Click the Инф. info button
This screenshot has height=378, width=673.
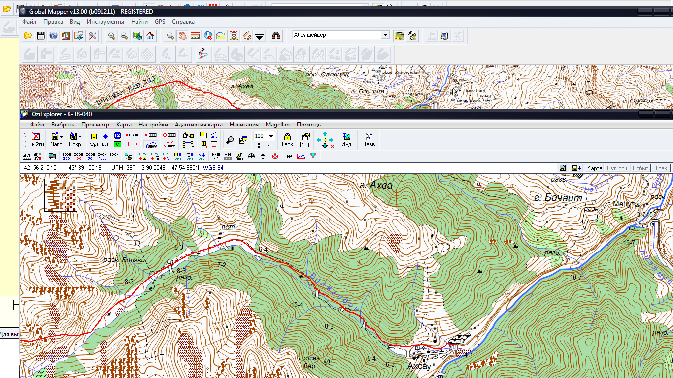click(305, 139)
